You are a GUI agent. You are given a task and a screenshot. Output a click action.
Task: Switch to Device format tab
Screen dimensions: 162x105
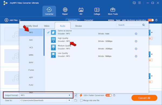(x=78, y=26)
